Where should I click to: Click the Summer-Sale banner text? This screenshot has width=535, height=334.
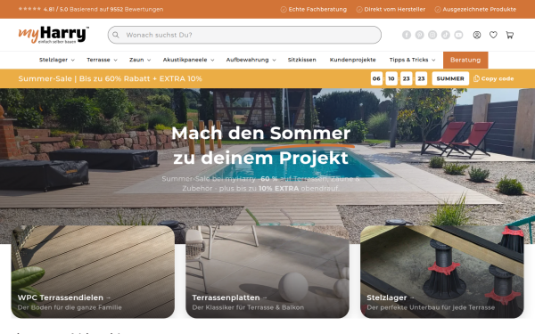click(x=111, y=78)
